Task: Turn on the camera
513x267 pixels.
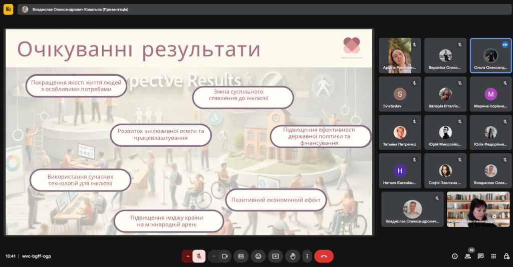Action: [225, 256]
